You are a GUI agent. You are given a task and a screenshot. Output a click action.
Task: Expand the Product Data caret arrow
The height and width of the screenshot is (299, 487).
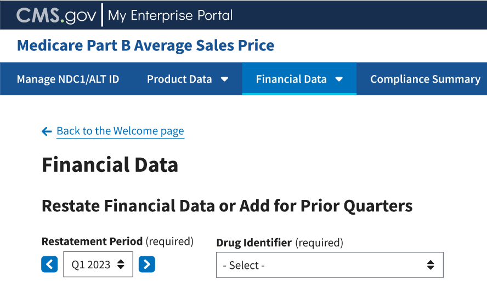[224, 79]
